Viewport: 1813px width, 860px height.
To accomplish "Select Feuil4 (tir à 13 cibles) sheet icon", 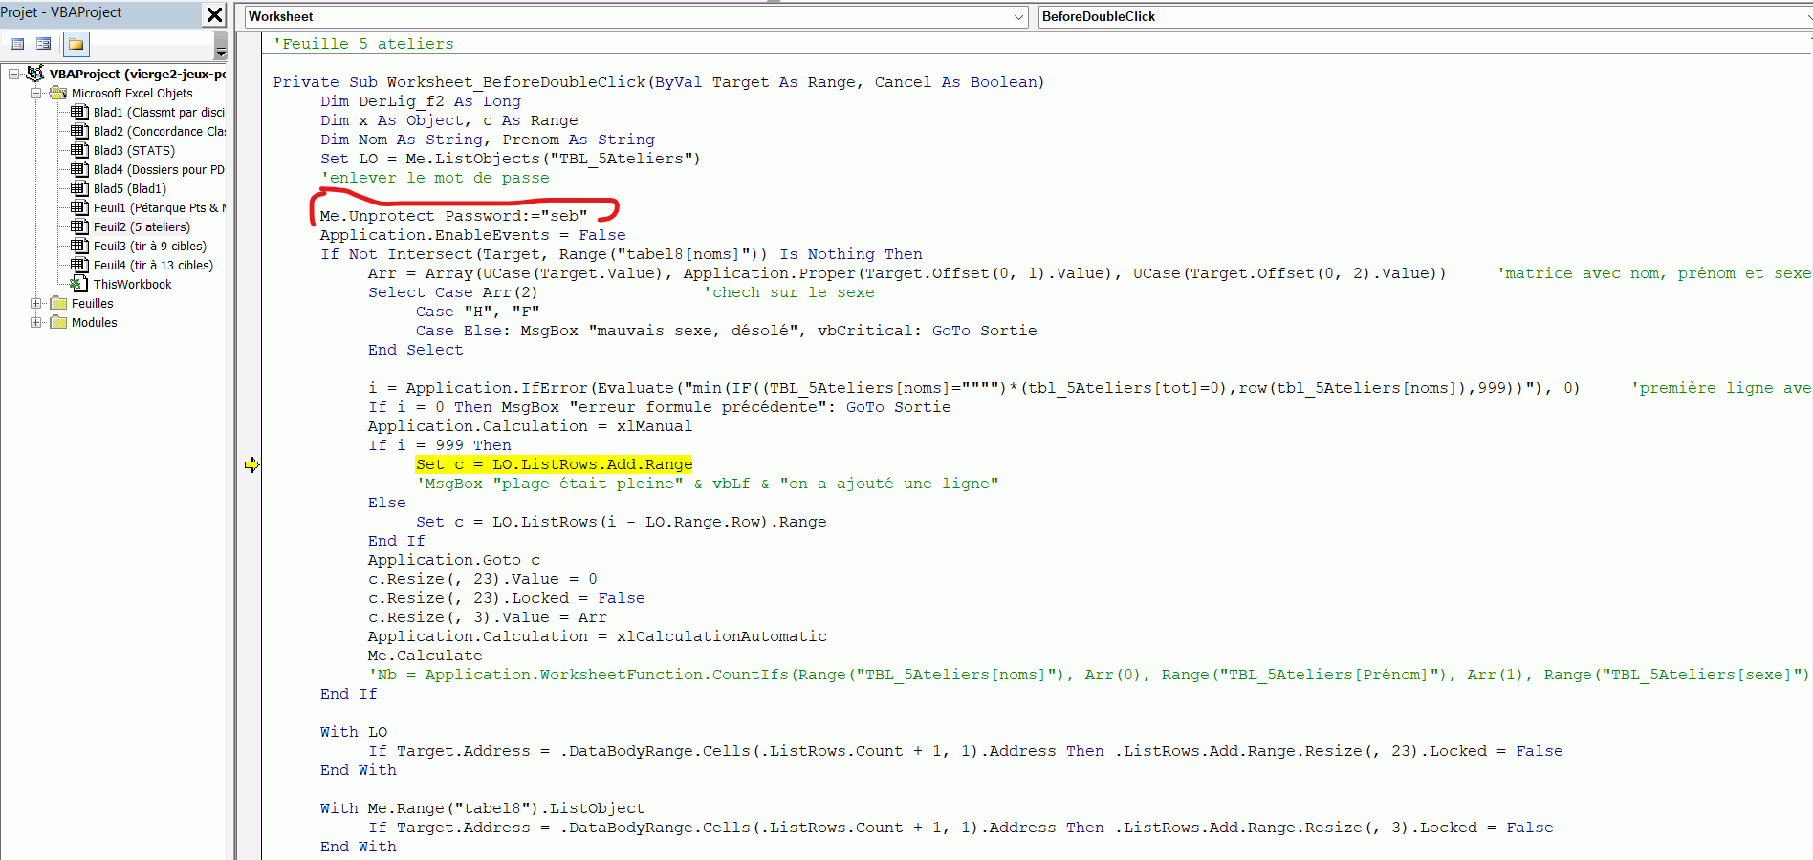I will coord(79,265).
